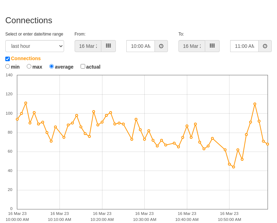The image size is (277, 223).
Task: Open the From date calendar picker icon
Action: click(108, 46)
